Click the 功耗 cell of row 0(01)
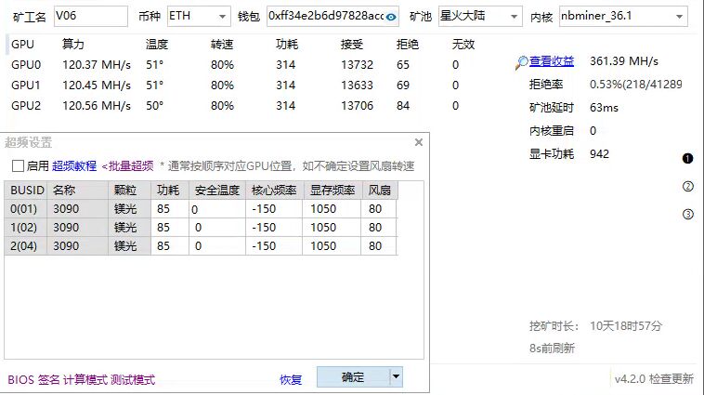Viewport: 704px width, 395px height. click(x=170, y=209)
